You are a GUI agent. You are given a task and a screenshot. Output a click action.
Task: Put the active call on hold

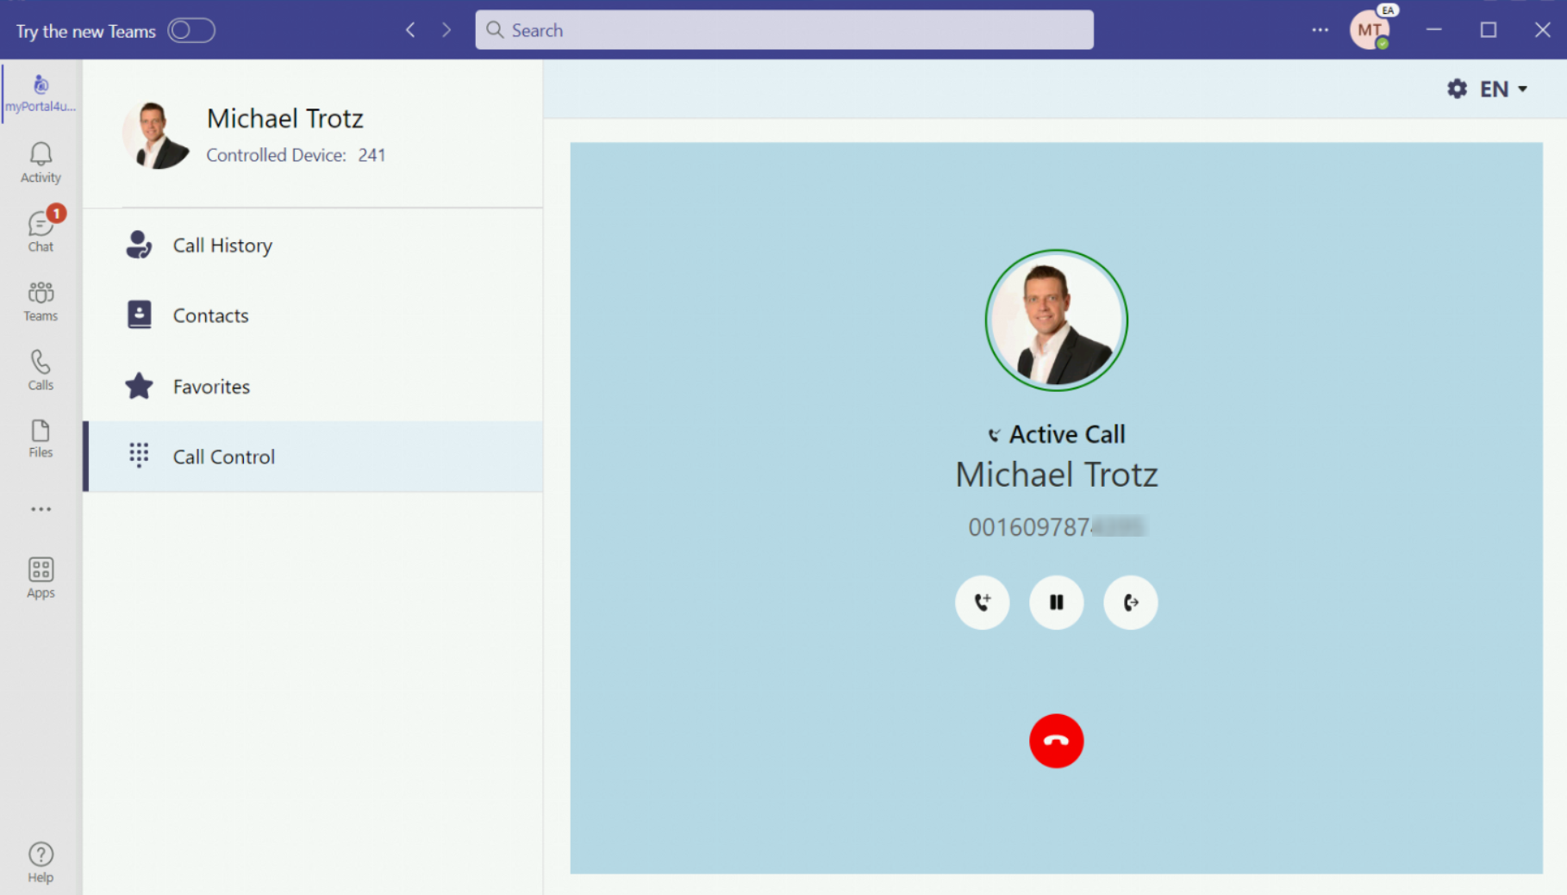click(x=1056, y=602)
